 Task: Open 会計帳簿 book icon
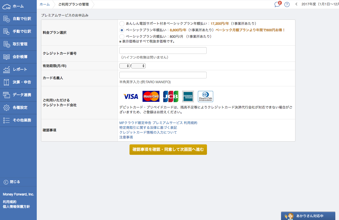click(x=7, y=57)
